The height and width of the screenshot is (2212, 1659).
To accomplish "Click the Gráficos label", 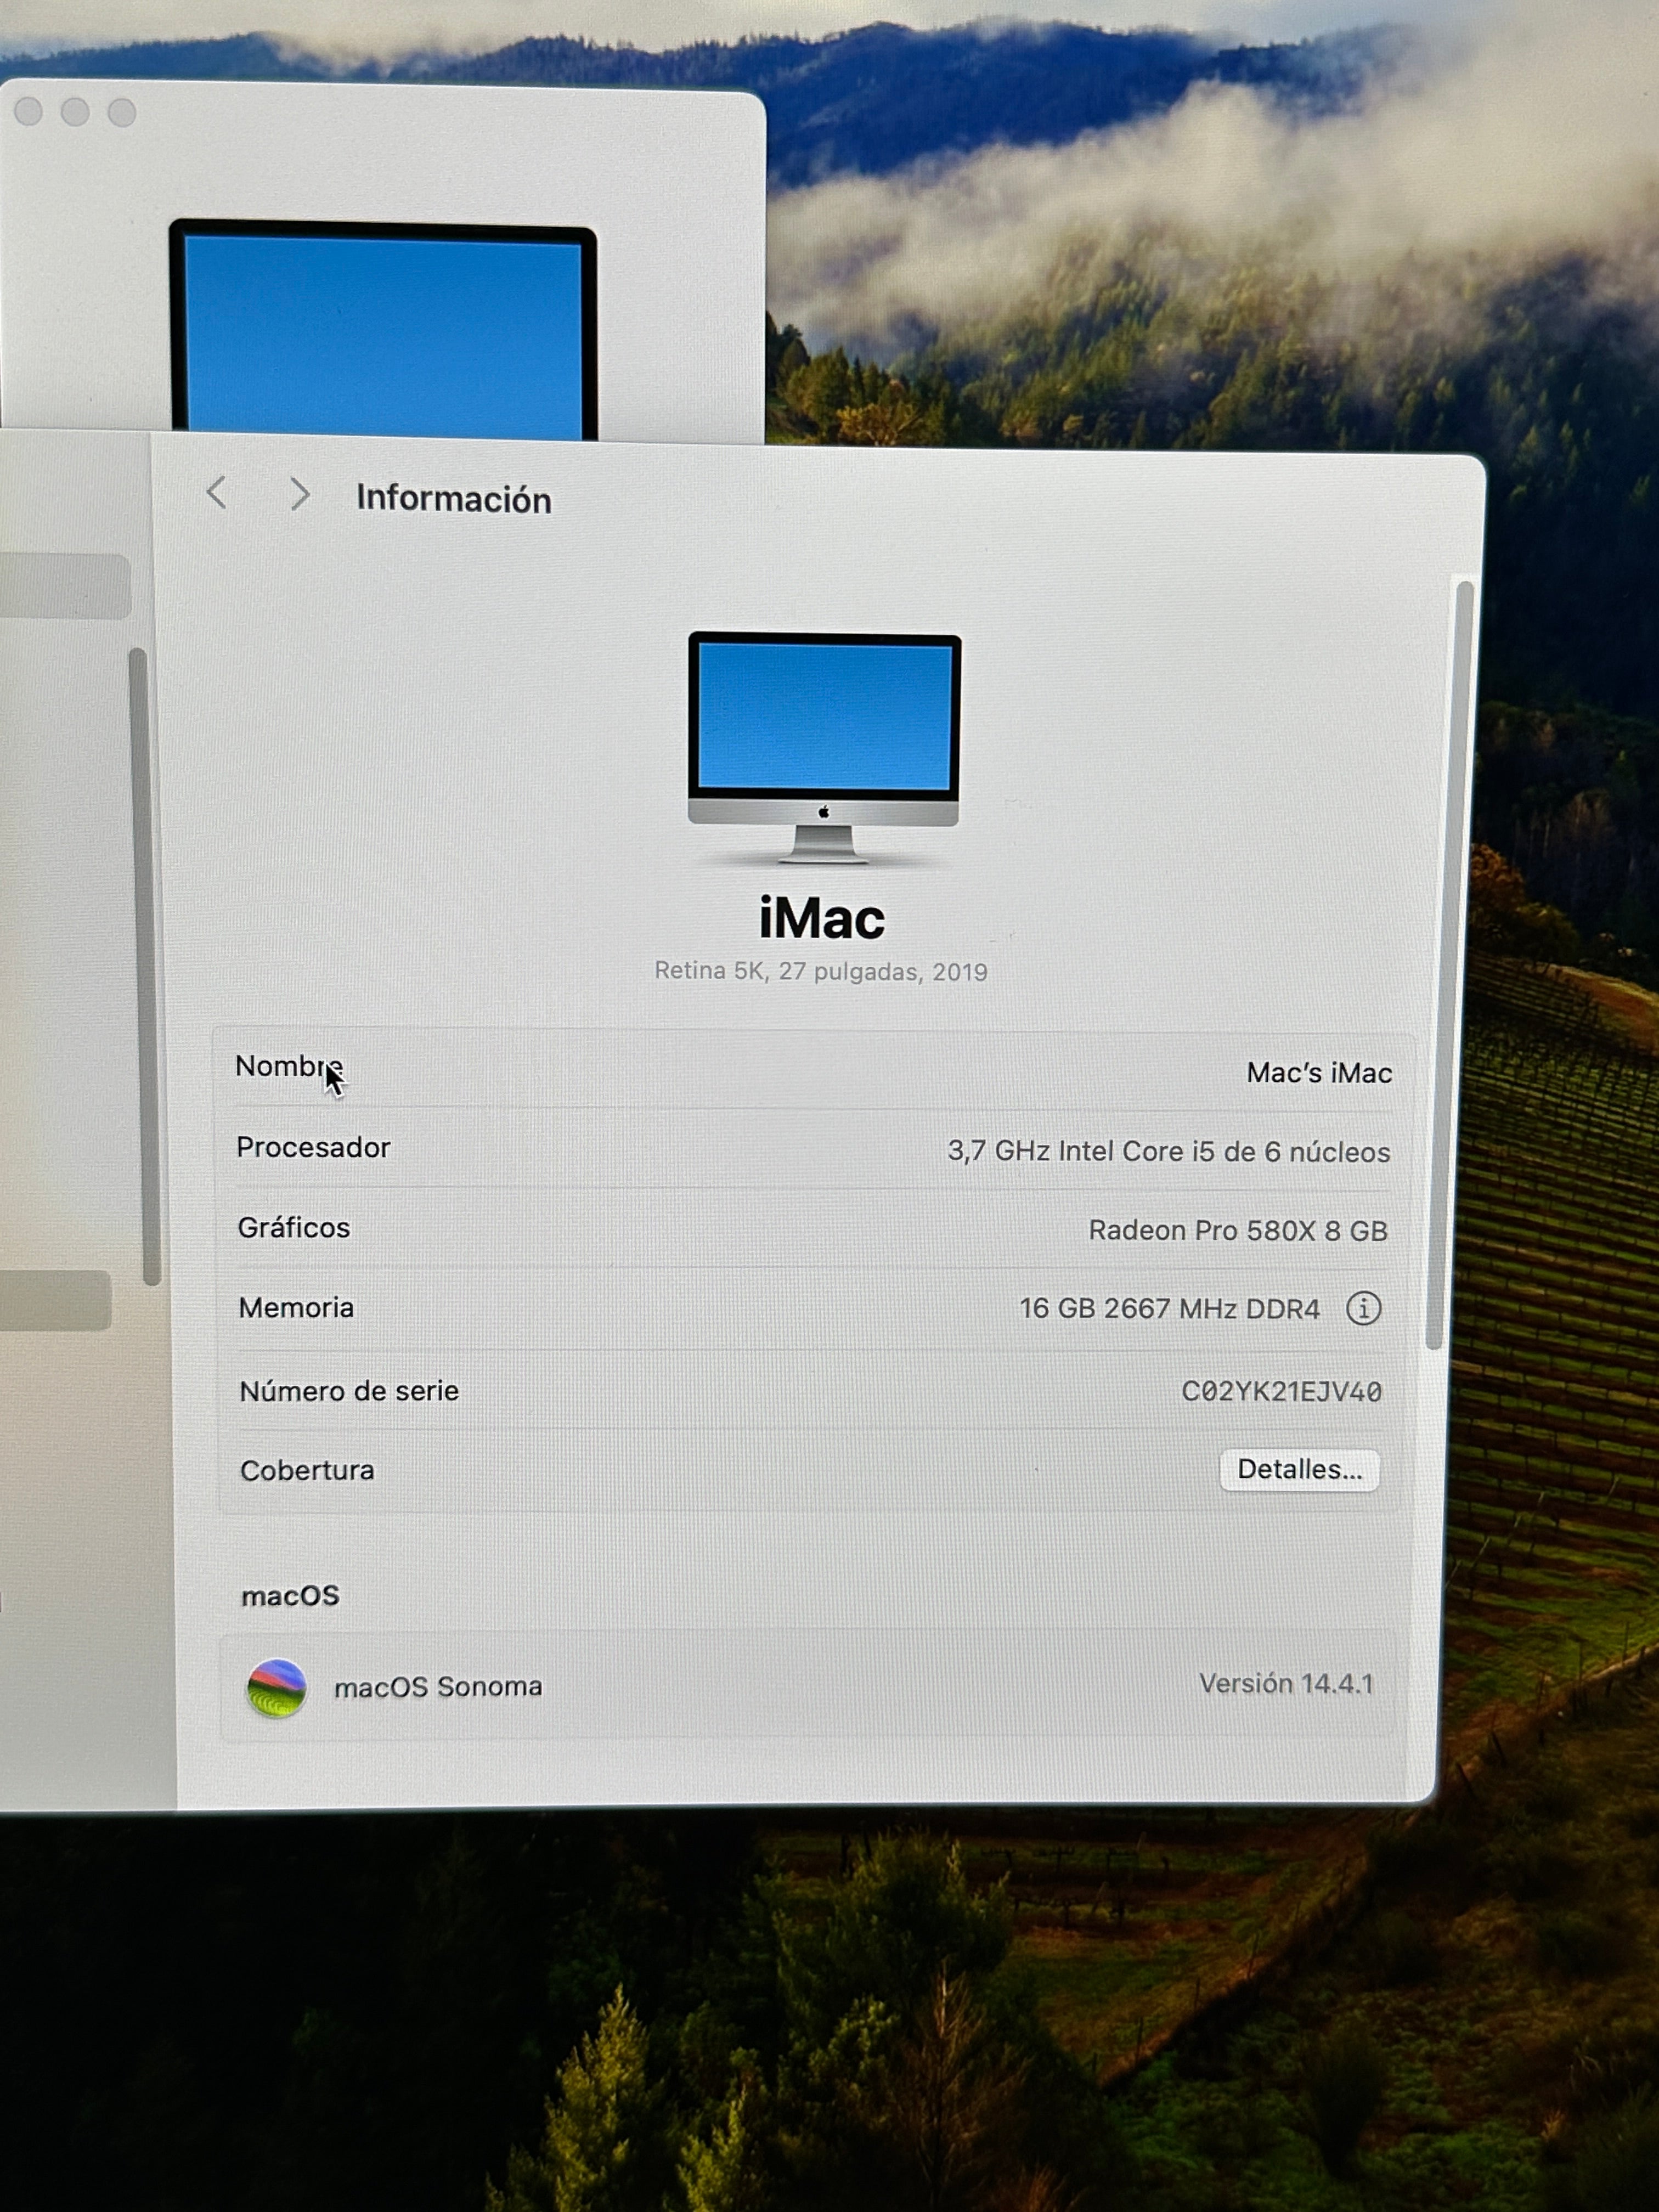I will [294, 1227].
